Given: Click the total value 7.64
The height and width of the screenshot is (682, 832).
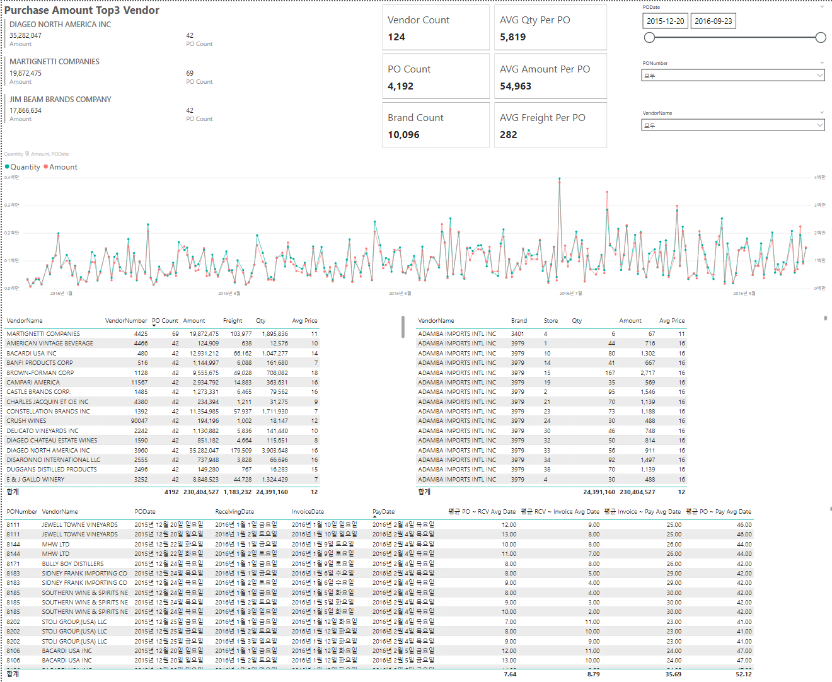Looking at the screenshot, I should 510,674.
